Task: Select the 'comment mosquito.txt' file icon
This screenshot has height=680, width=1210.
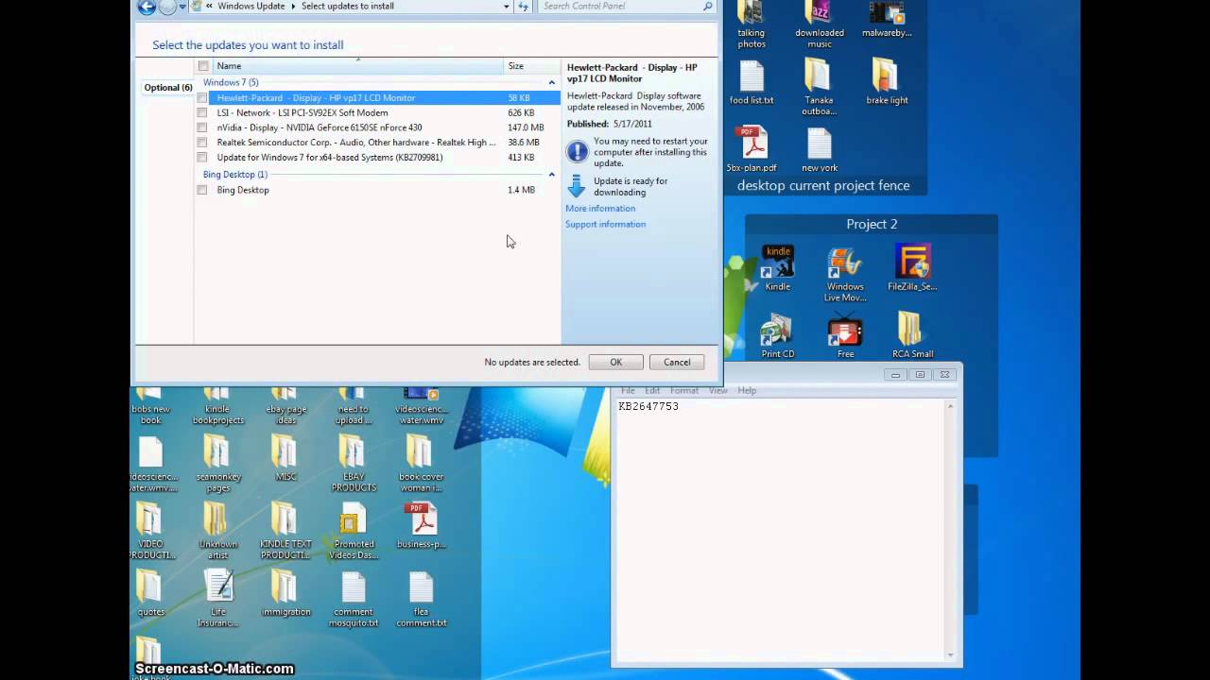Action: (354, 600)
